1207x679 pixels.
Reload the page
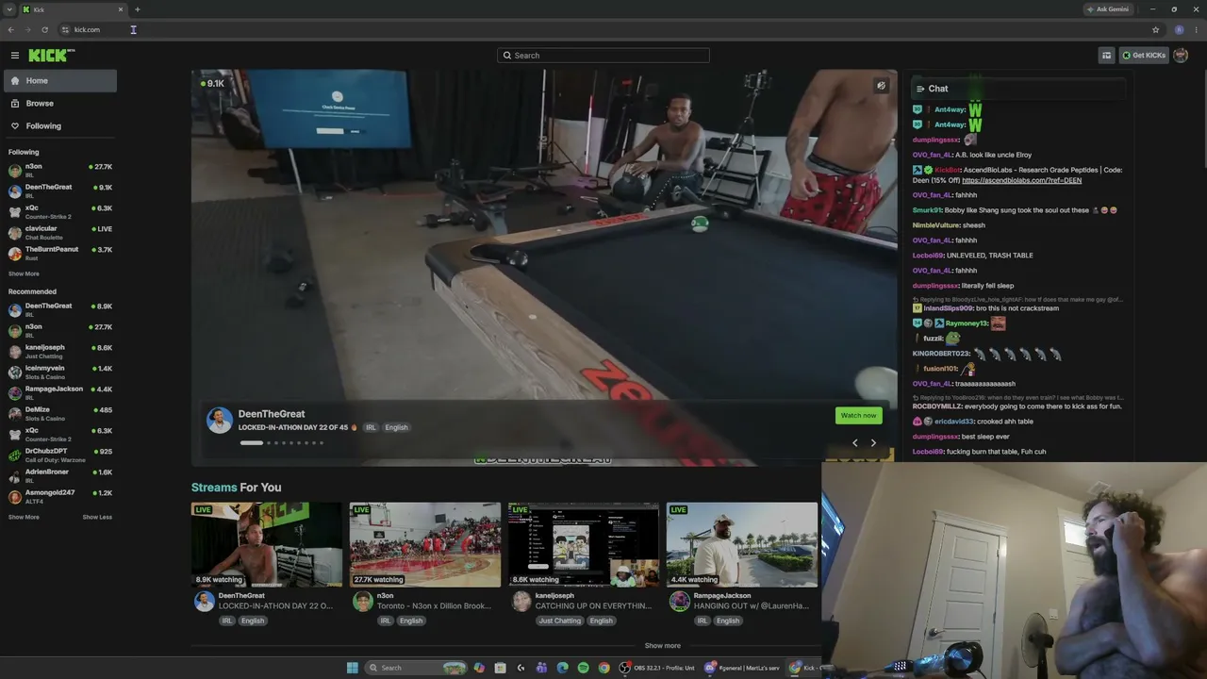[x=44, y=29]
